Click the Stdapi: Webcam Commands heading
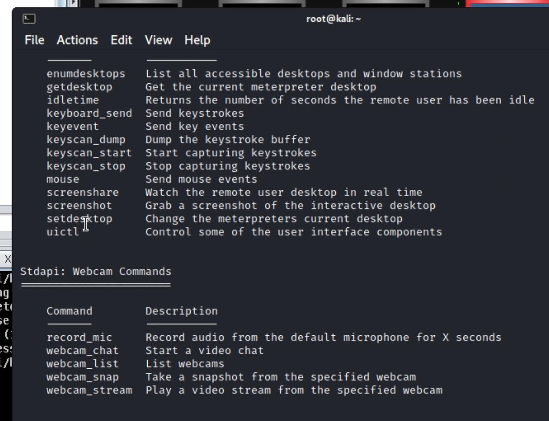549x421 pixels. pos(96,271)
